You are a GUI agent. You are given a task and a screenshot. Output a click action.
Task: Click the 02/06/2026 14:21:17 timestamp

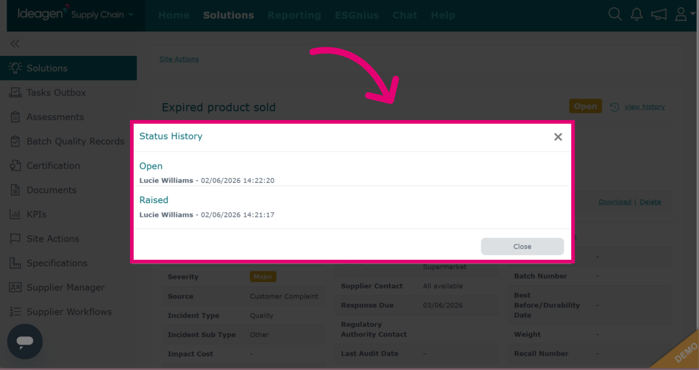(237, 215)
